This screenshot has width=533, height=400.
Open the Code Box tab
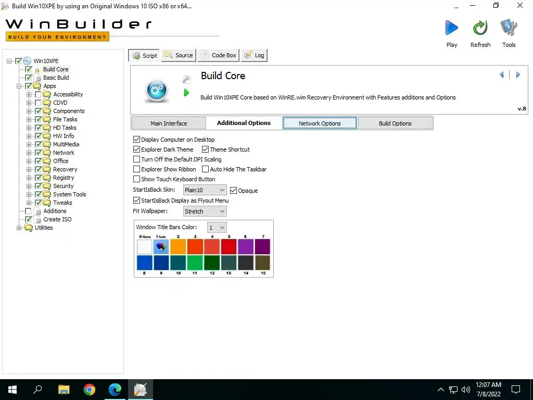point(219,55)
